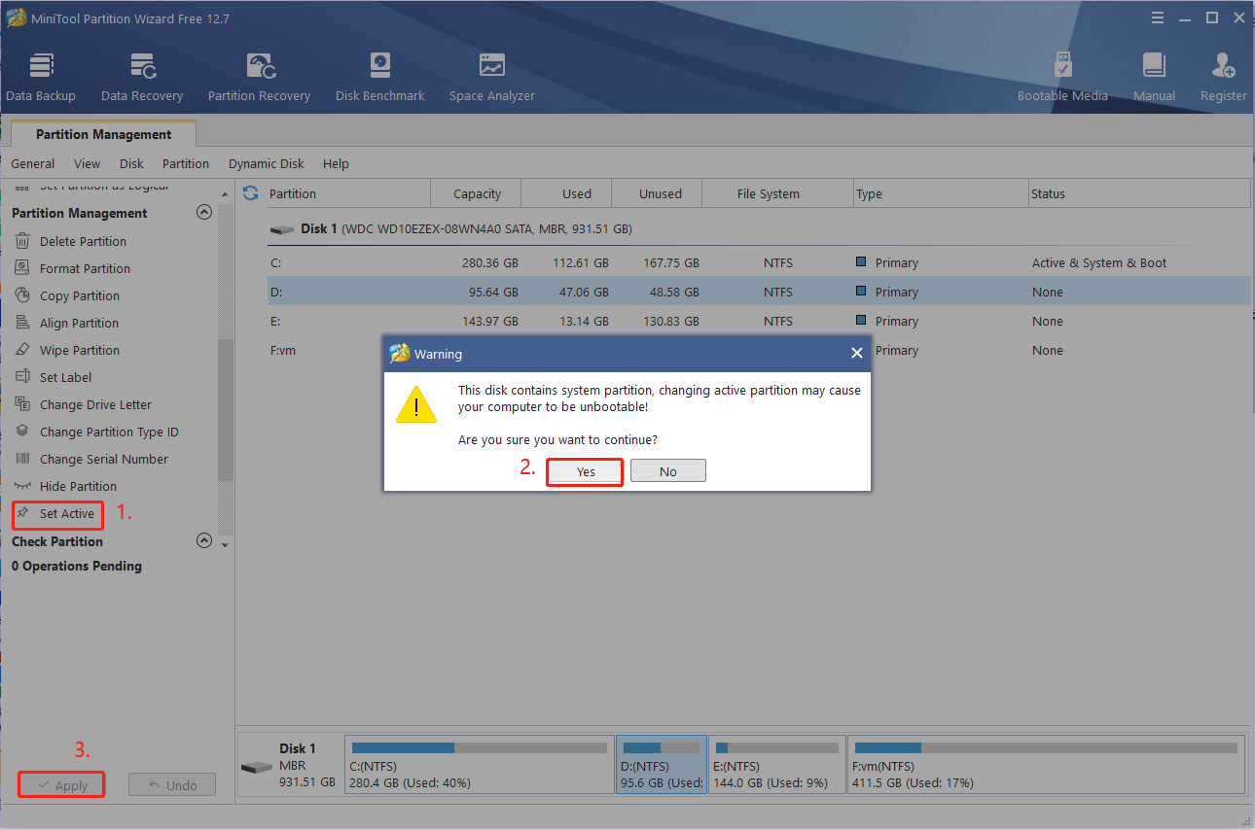Open the Help menu
Viewport: 1255px width, 830px height.
click(x=336, y=163)
